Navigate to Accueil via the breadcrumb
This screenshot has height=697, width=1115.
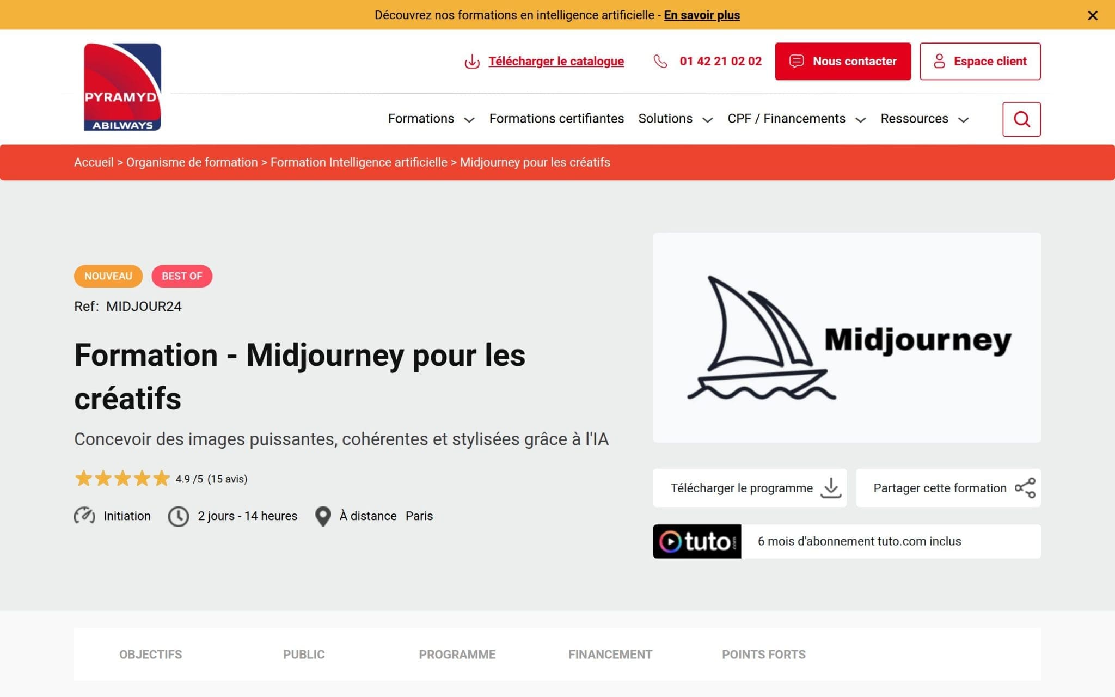point(94,162)
